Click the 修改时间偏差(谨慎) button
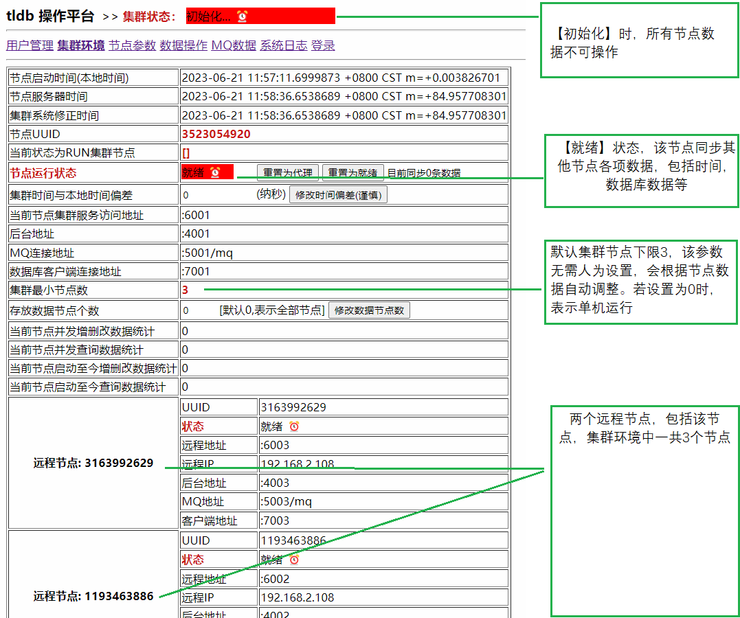The width and height of the screenshot is (740, 618). (338, 195)
